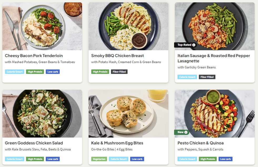Open Smoky BBQ Chicken Breast photo
This screenshot has width=258, height=167.
(x=128, y=26)
